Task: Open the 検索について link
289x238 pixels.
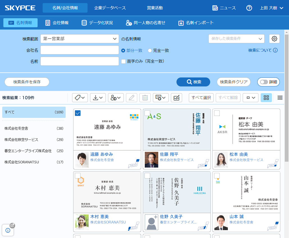Action: point(263,50)
